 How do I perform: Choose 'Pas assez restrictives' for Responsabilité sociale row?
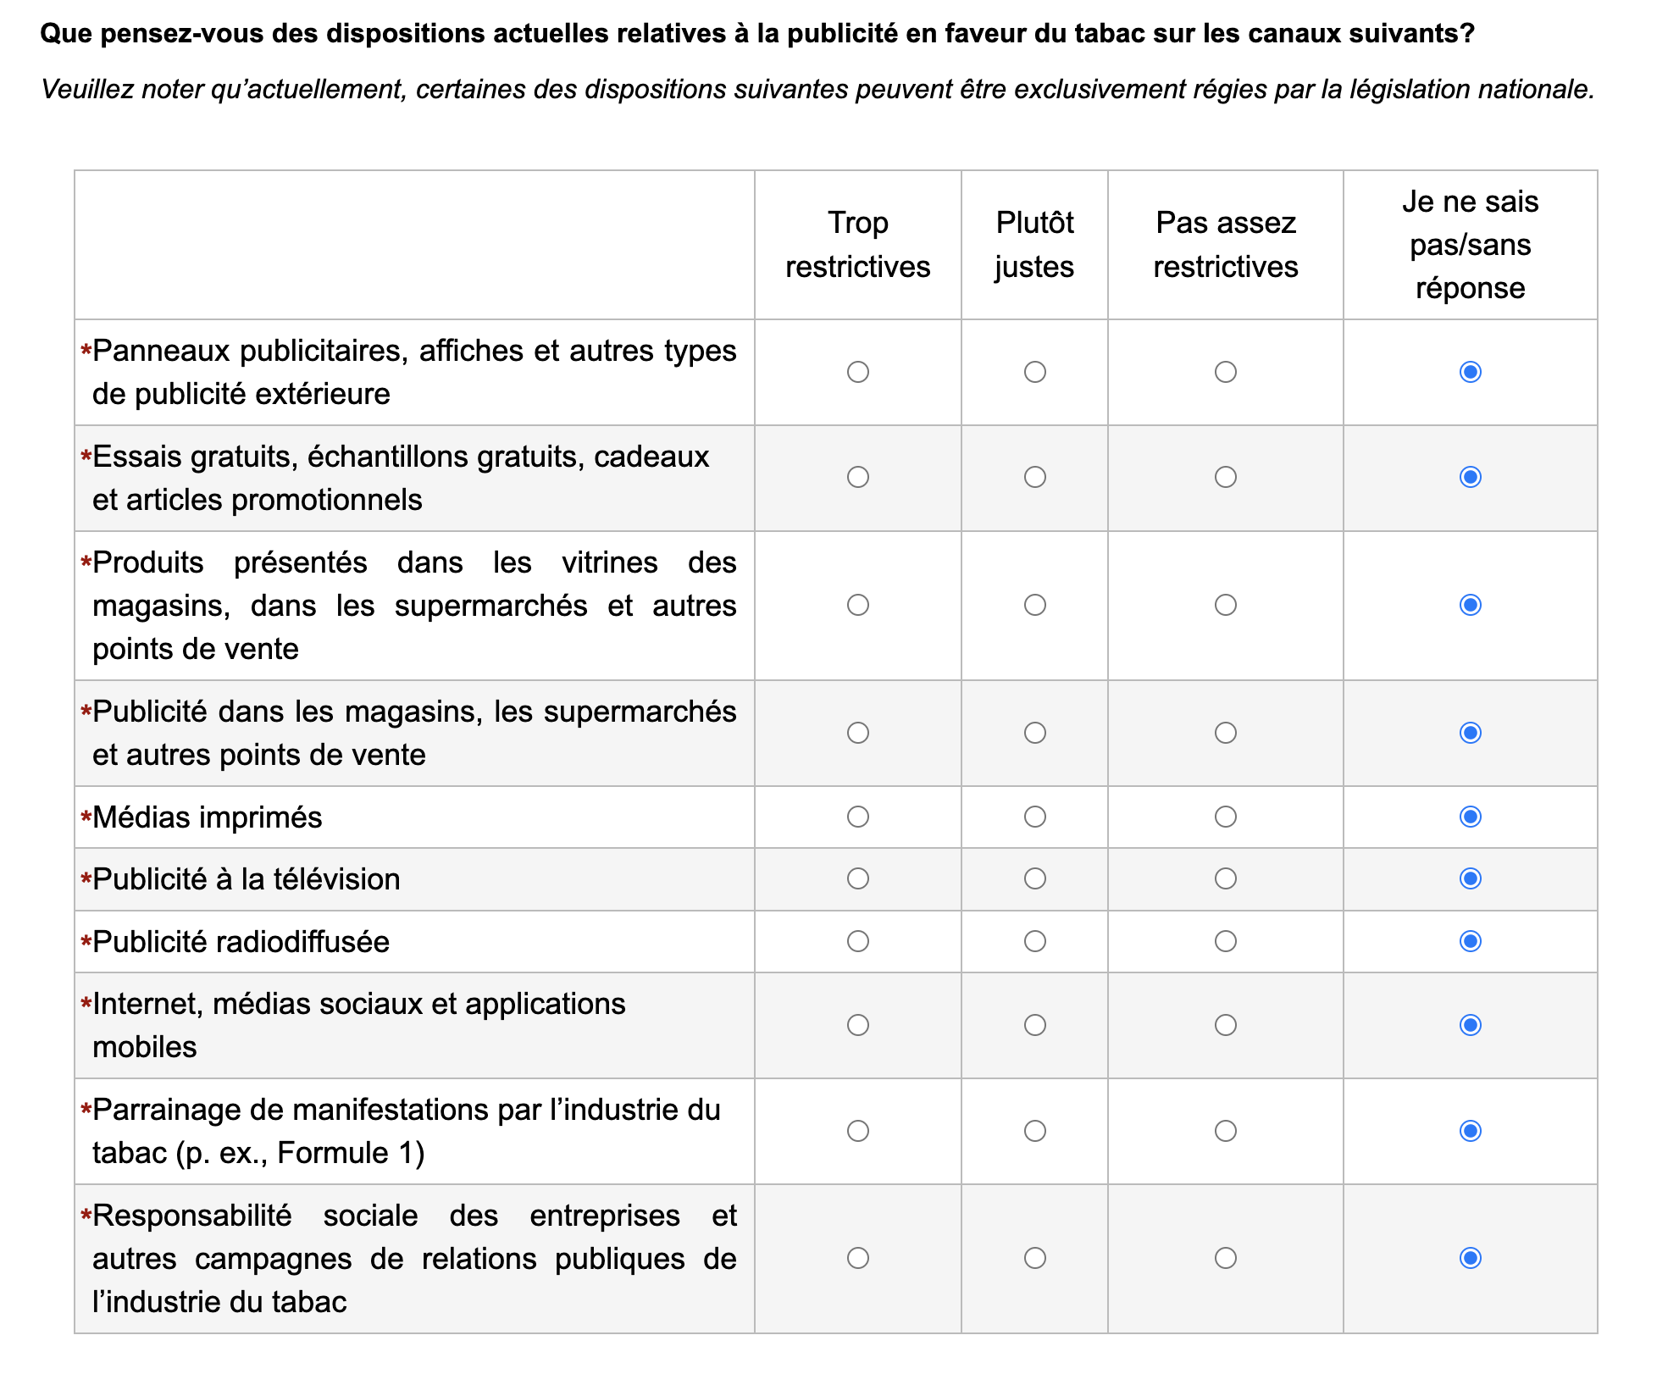[1226, 1258]
